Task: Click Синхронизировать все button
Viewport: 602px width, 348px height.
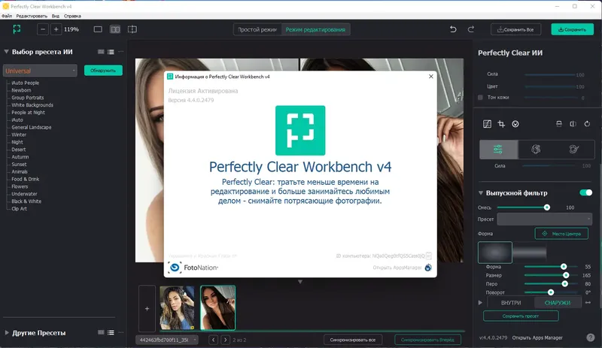Action: [353, 340]
